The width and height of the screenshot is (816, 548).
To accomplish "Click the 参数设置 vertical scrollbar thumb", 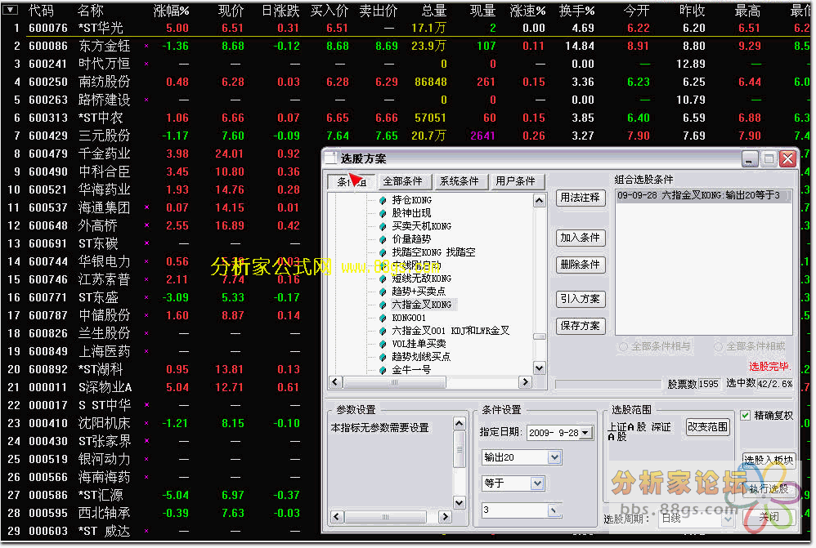I will pyautogui.click(x=459, y=449).
